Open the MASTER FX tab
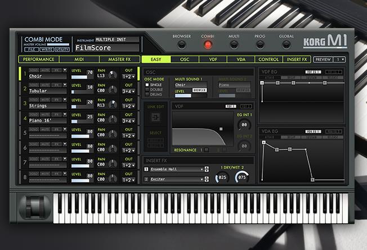The image size is (367, 250). (119, 60)
